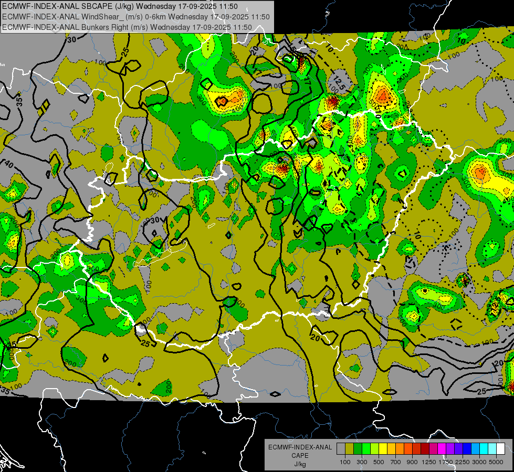Click the 2250 label under the legend

tap(463, 462)
